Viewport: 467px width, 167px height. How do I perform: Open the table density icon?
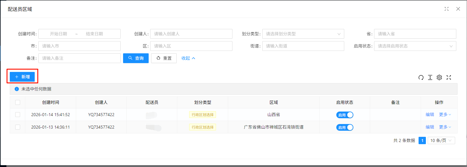pos(430,77)
